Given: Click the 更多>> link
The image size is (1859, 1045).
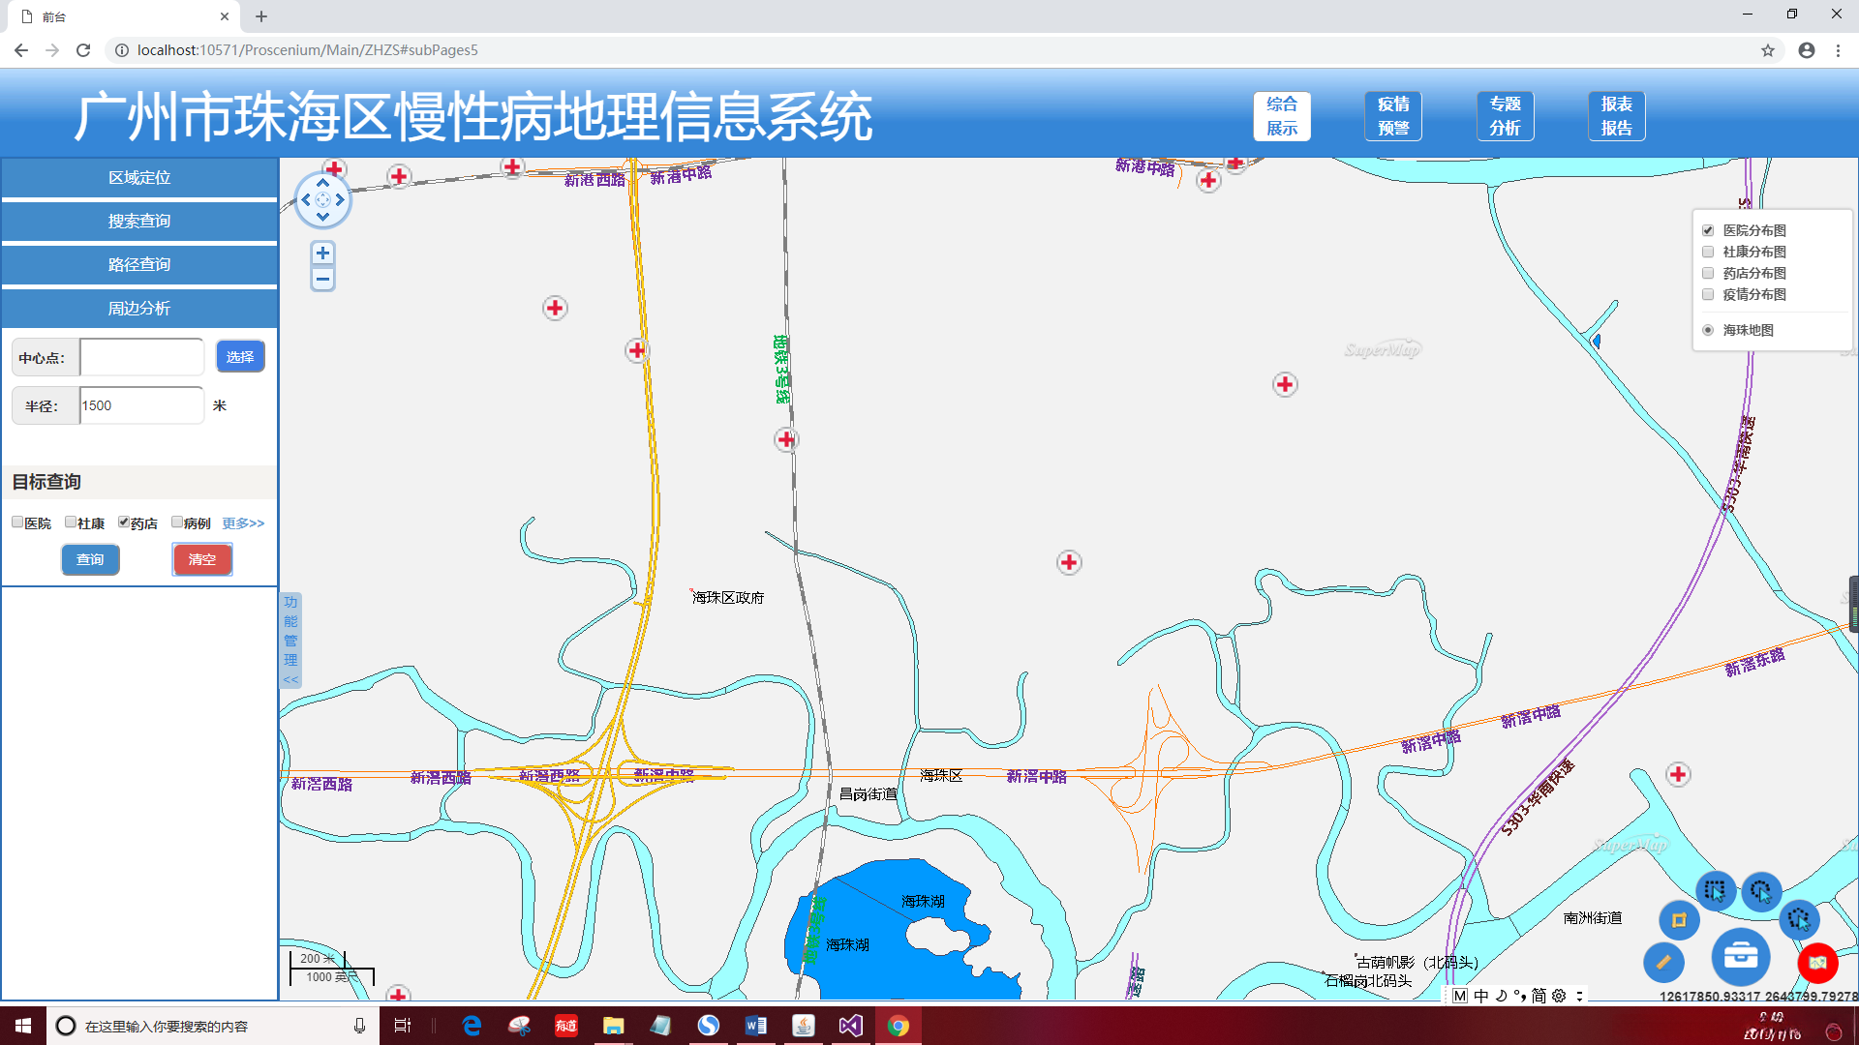Looking at the screenshot, I should 243,523.
